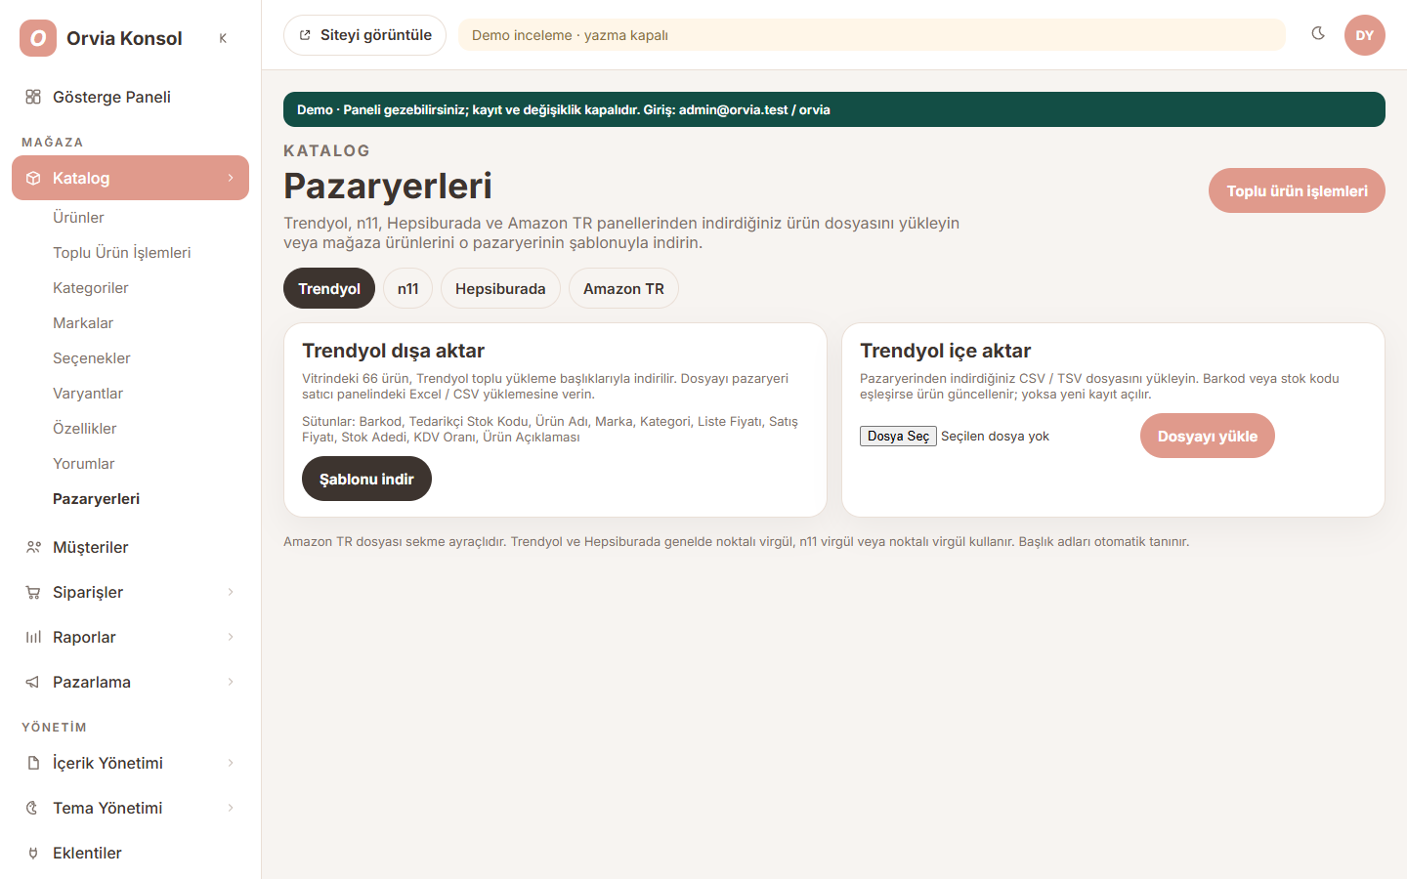Switch to the n11 tab

[x=407, y=288]
